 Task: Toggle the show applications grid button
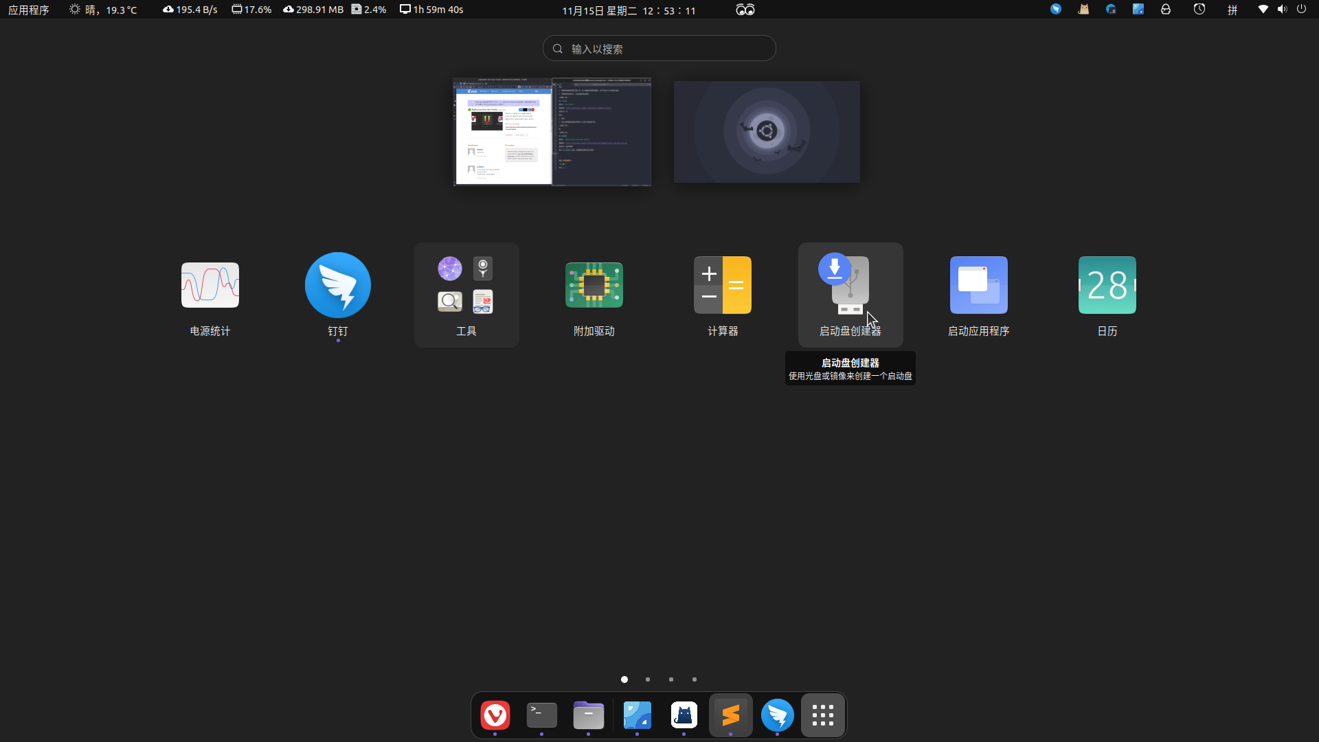pyautogui.click(x=823, y=715)
